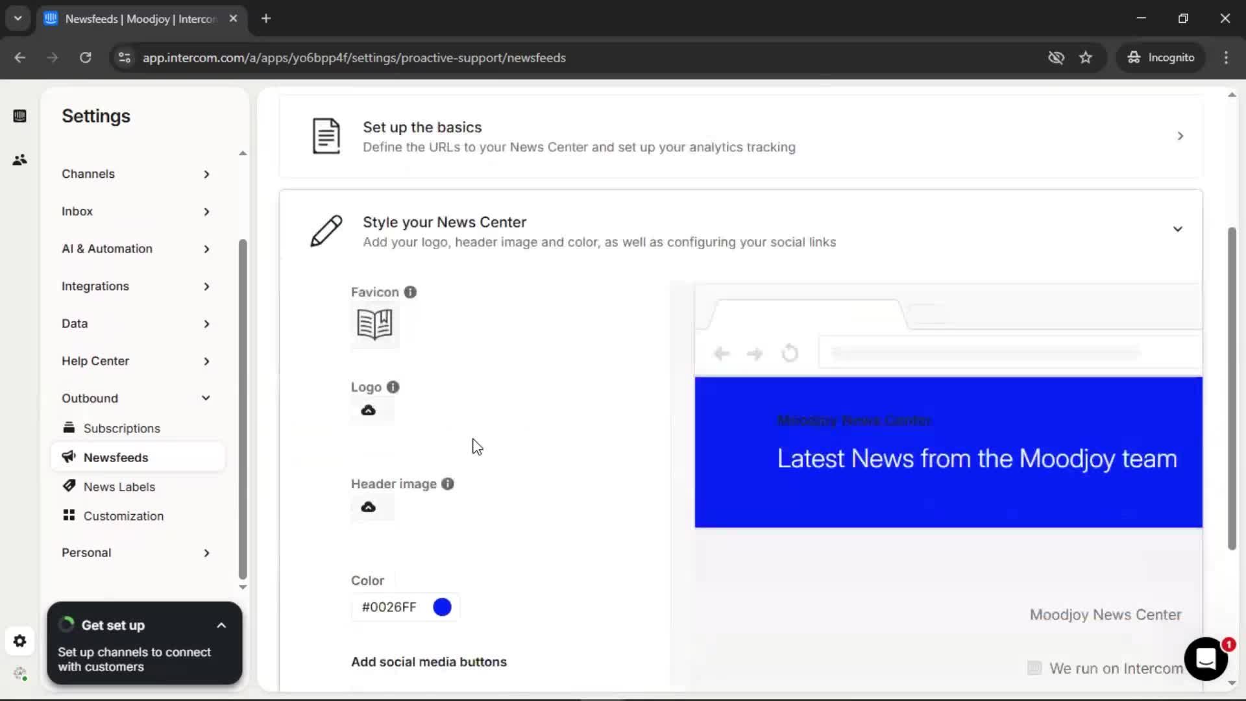Image resolution: width=1246 pixels, height=701 pixels.
Task: Expand the Channels settings section
Action: tap(136, 174)
